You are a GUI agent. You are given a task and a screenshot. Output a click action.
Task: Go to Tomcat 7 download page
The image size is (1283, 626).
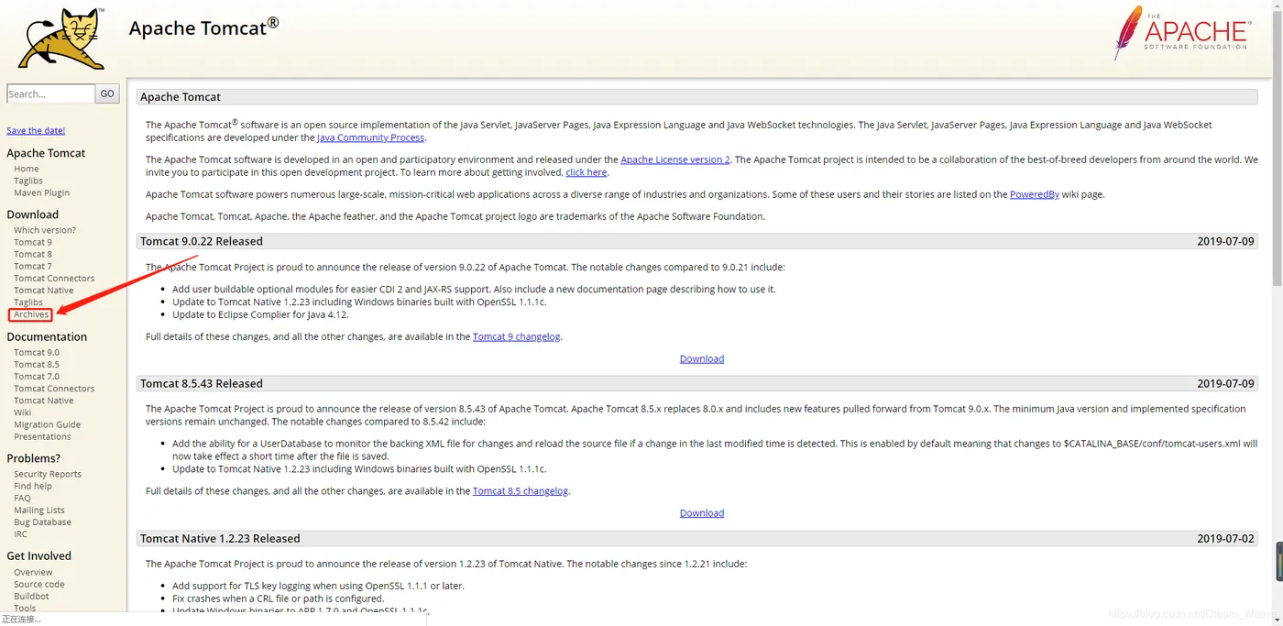click(33, 266)
